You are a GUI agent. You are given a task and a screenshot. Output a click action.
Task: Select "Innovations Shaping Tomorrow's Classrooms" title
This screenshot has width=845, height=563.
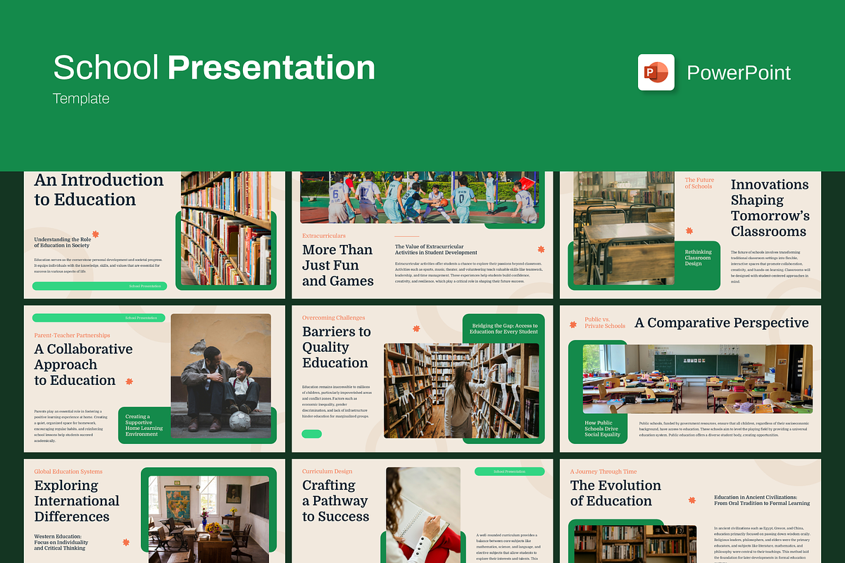click(770, 208)
